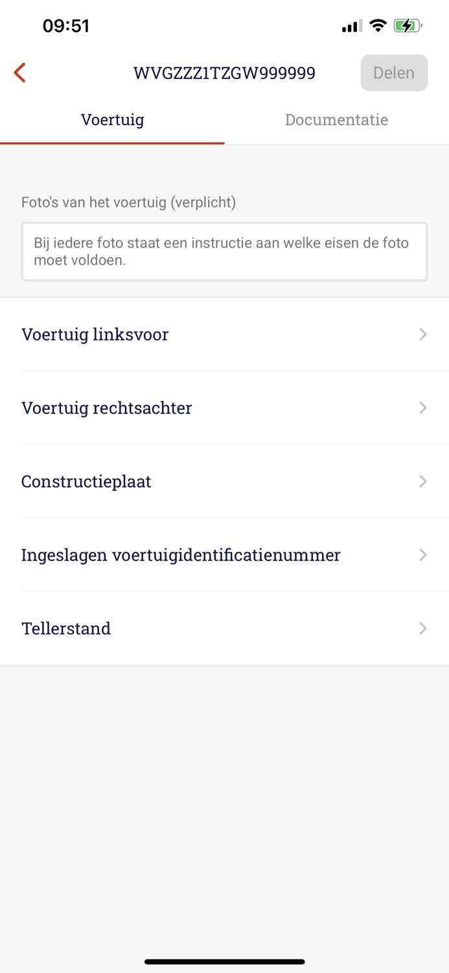Tap the battery charging icon
The width and height of the screenshot is (449, 973).
408,26
